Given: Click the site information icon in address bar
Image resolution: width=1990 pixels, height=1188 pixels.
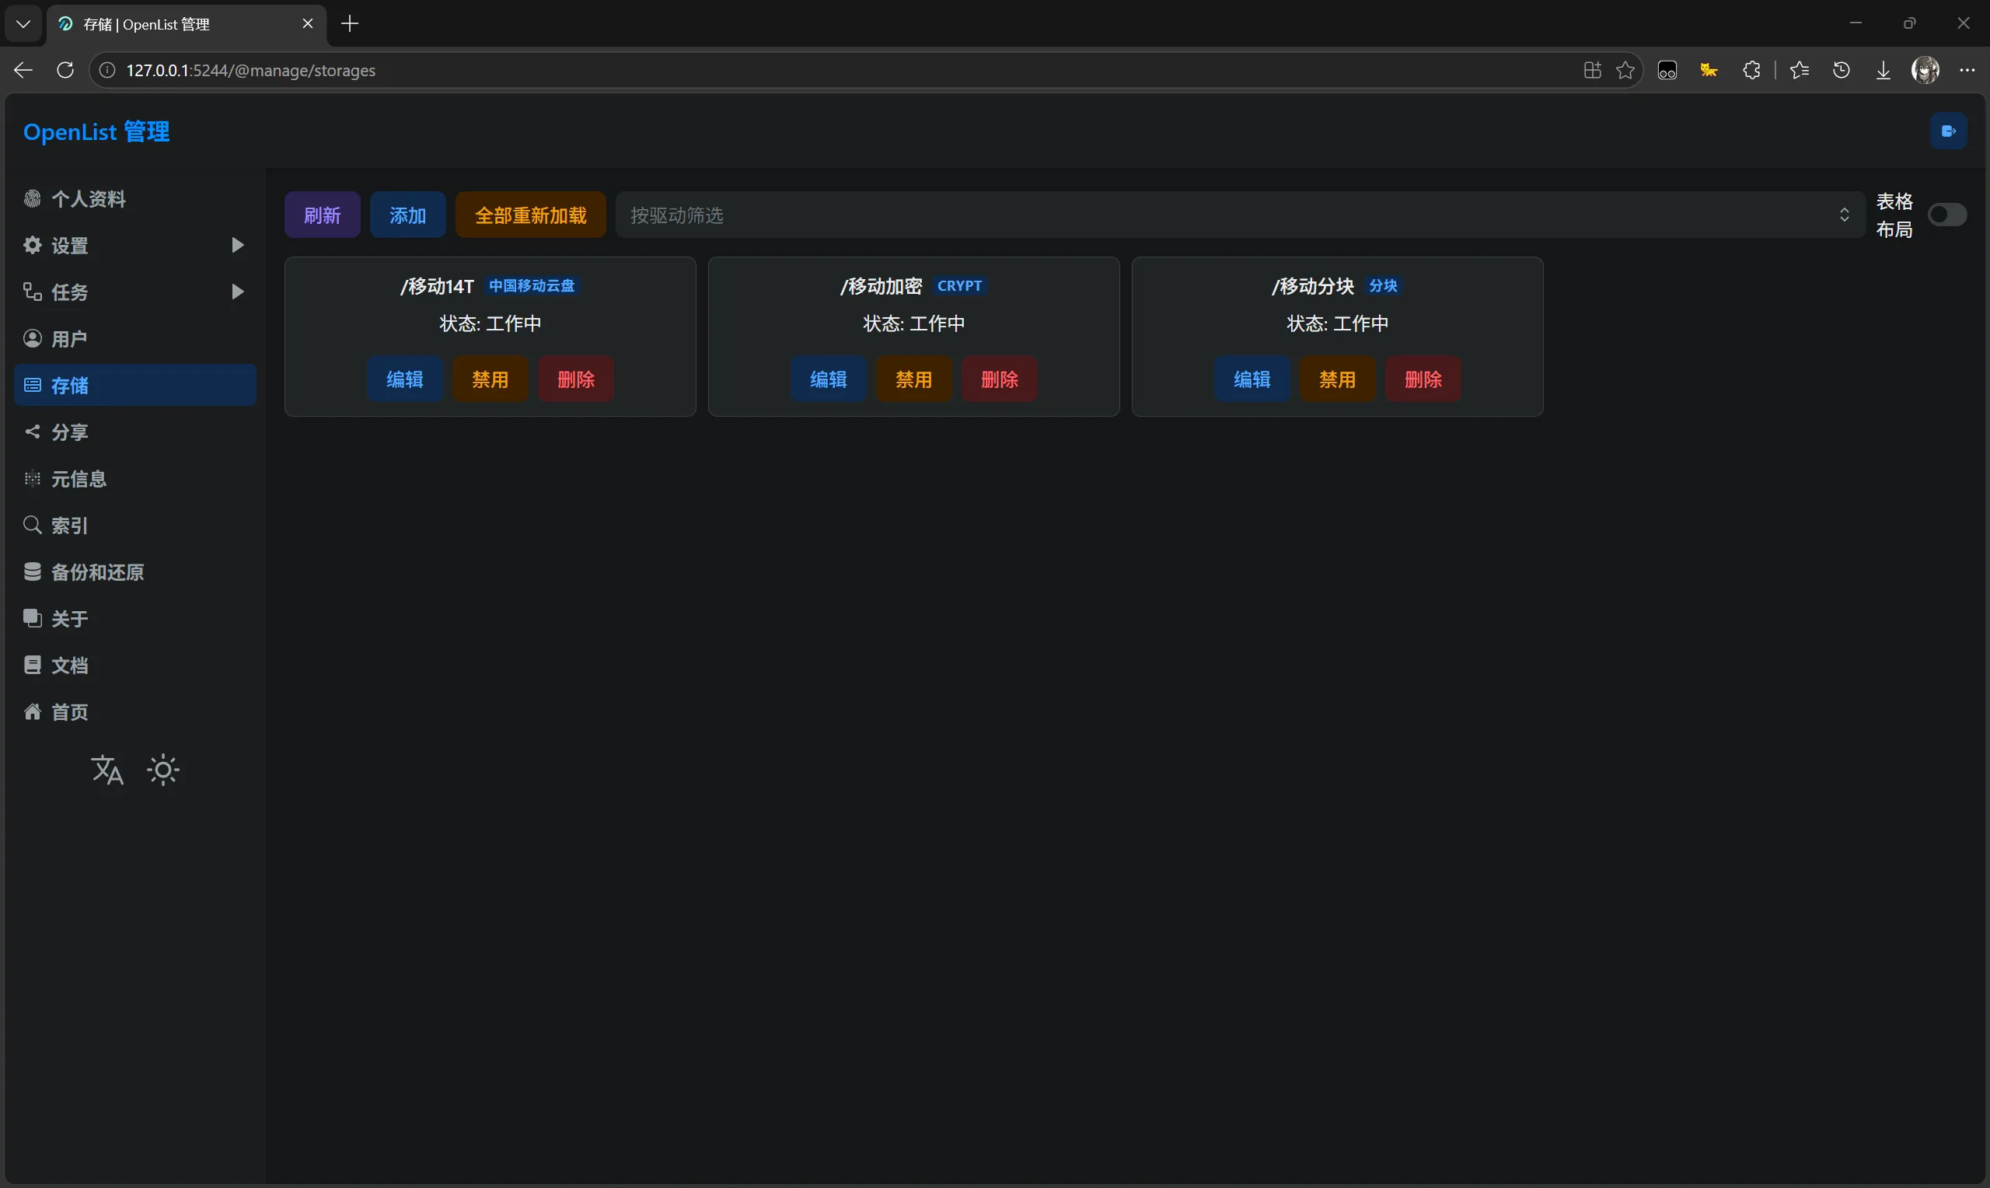Looking at the screenshot, I should point(106,71).
